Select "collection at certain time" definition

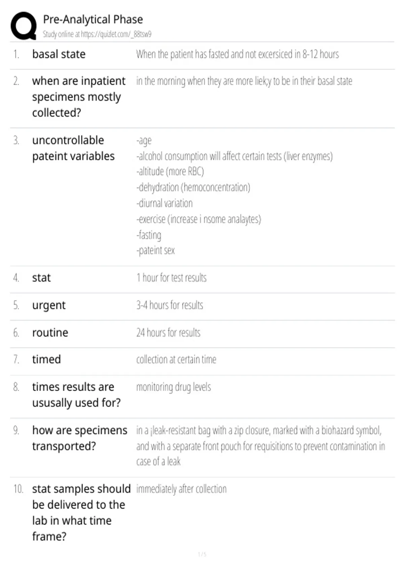tap(176, 360)
